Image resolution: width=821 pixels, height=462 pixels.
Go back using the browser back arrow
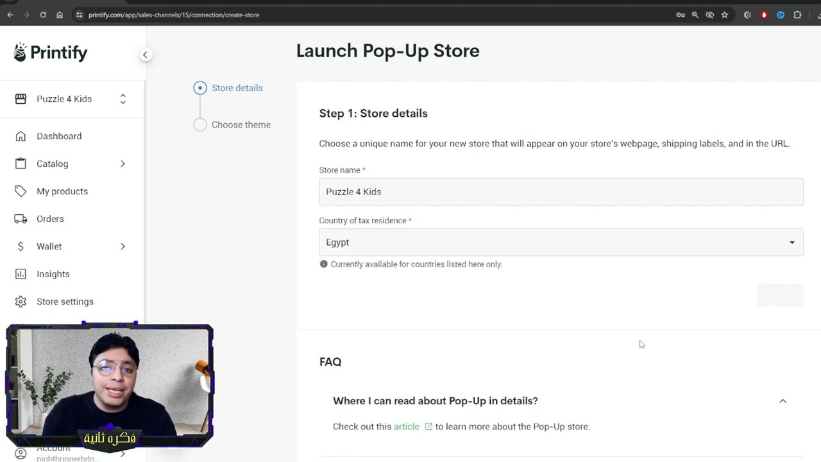point(10,15)
